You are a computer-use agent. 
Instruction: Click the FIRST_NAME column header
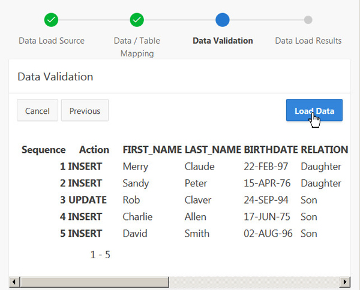coord(152,150)
